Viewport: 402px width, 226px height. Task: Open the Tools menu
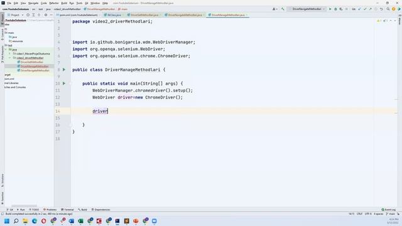[80, 3]
